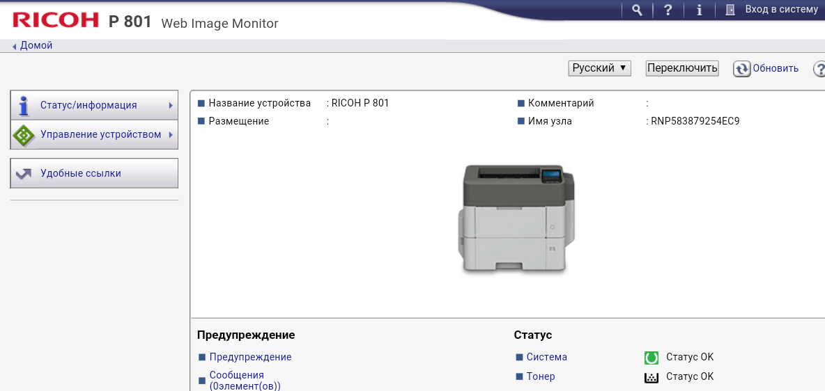Image resolution: width=825 pixels, height=391 pixels.
Task: Click the search magnifier icon in header
Action: click(637, 10)
